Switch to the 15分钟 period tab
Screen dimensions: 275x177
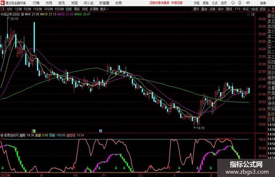(x=37, y=9)
